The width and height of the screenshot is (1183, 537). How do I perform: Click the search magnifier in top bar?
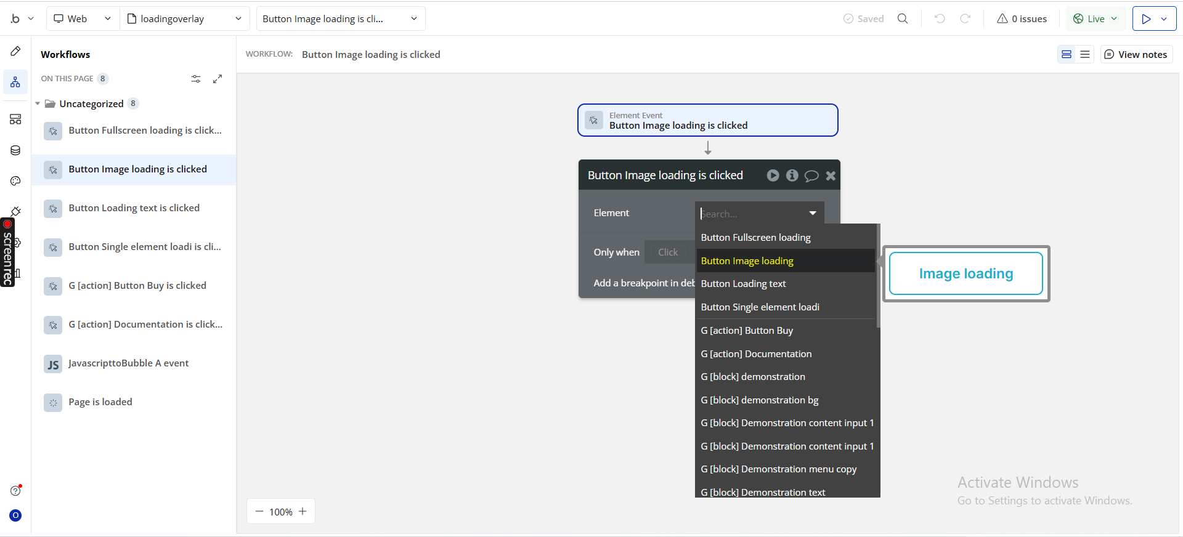[x=903, y=18]
